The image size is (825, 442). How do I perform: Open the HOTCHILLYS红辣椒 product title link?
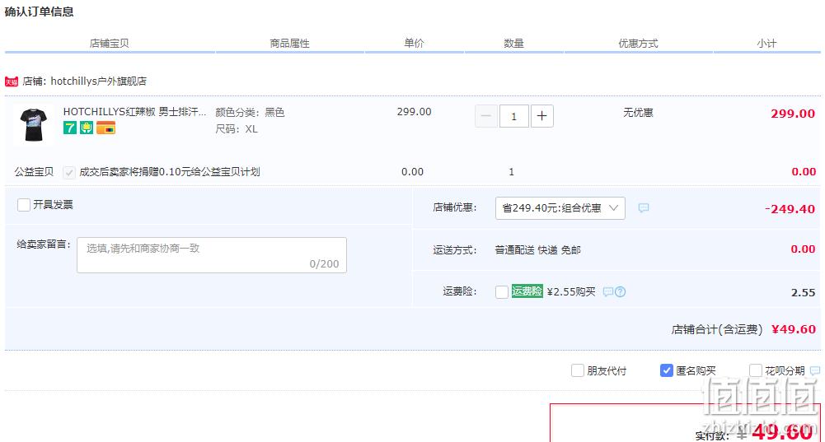click(x=134, y=111)
